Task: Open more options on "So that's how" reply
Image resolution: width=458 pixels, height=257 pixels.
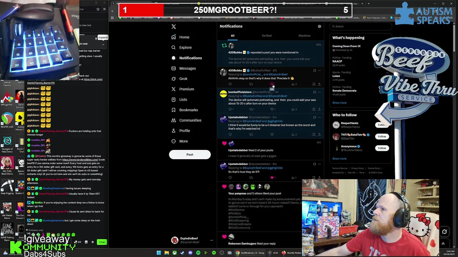Action: click(x=319, y=164)
